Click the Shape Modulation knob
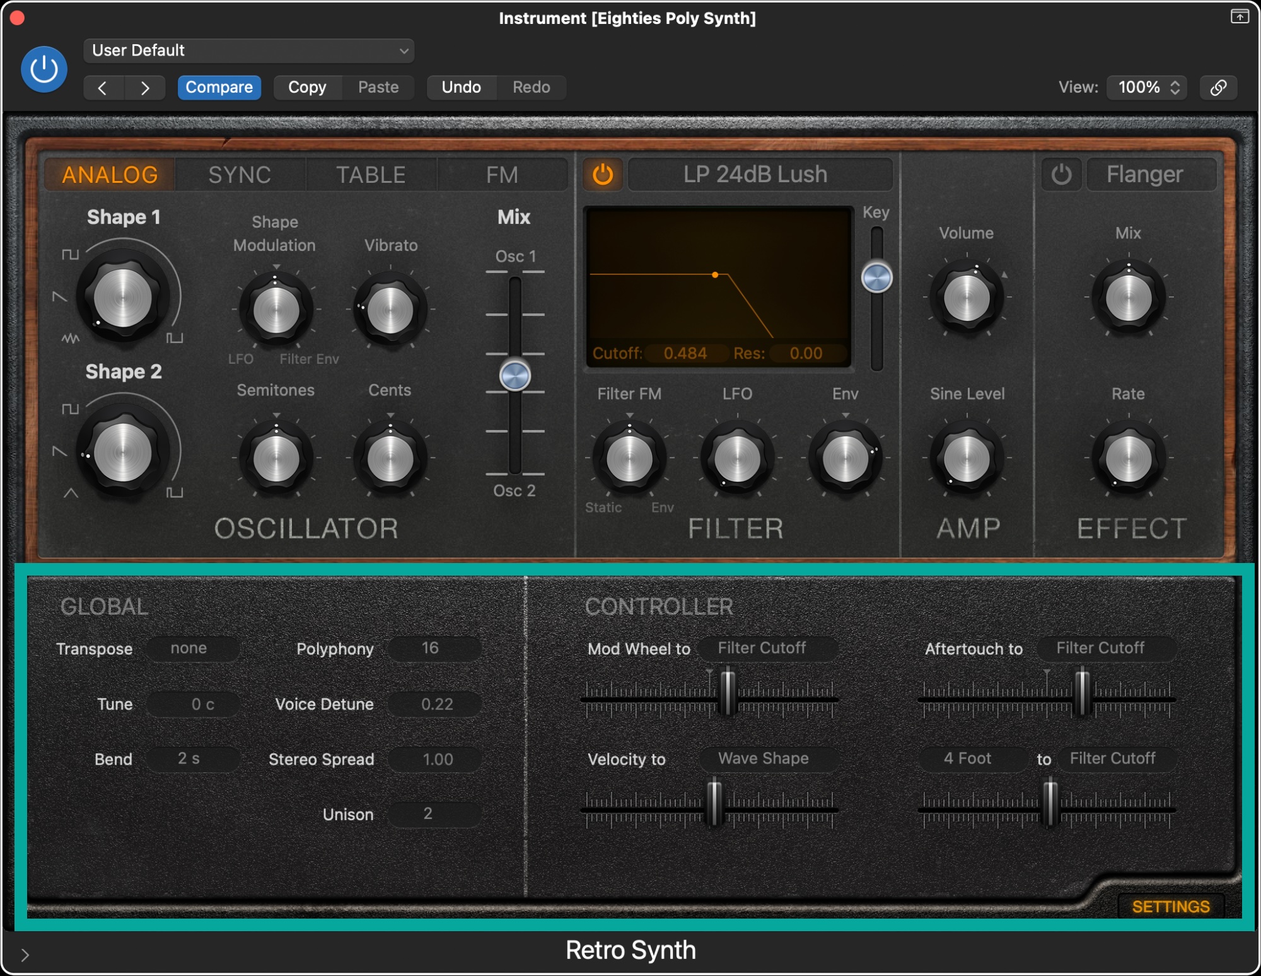1261x976 pixels. 276,310
